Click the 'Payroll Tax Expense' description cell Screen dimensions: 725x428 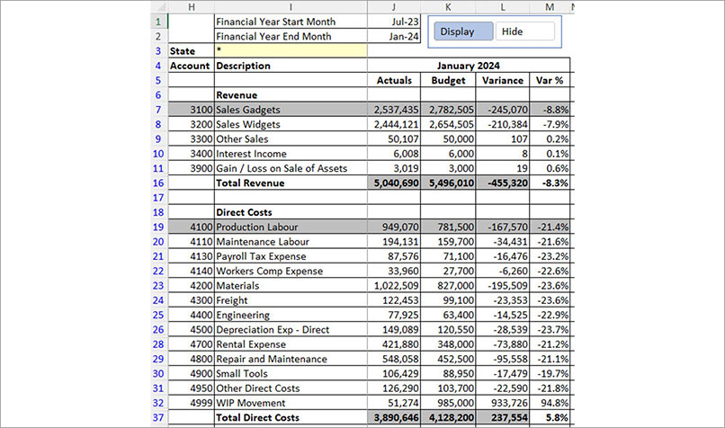(291, 256)
